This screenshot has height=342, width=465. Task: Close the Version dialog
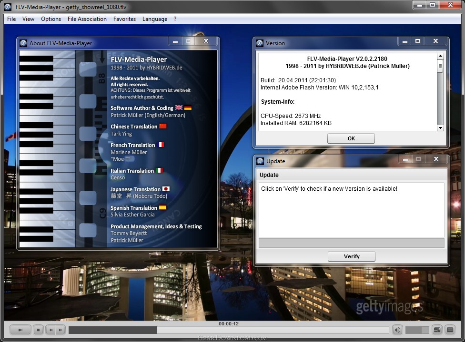point(435,41)
